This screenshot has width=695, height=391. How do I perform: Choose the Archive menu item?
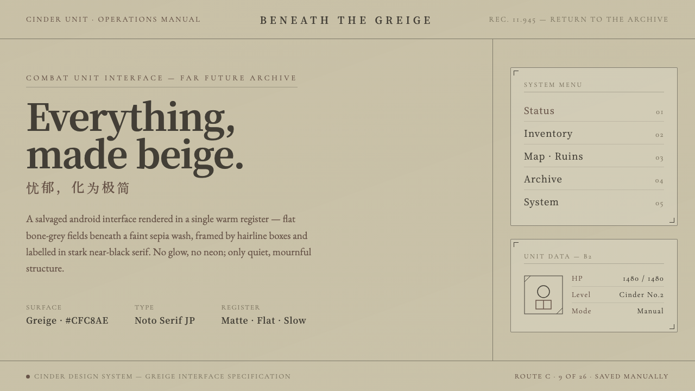[594, 179]
